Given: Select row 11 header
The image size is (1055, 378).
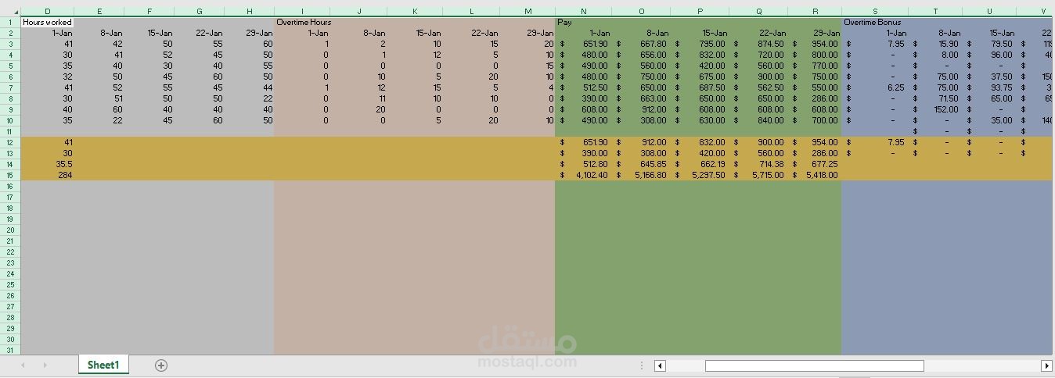Looking at the screenshot, I should click(10, 131).
